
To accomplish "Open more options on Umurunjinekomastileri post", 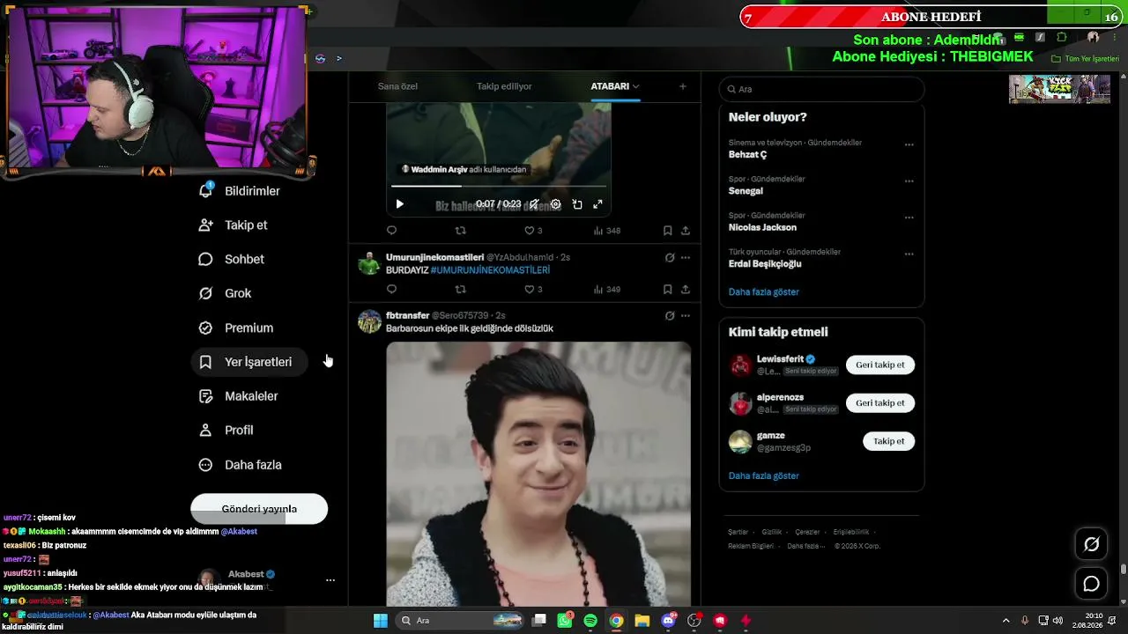I will 686,258.
